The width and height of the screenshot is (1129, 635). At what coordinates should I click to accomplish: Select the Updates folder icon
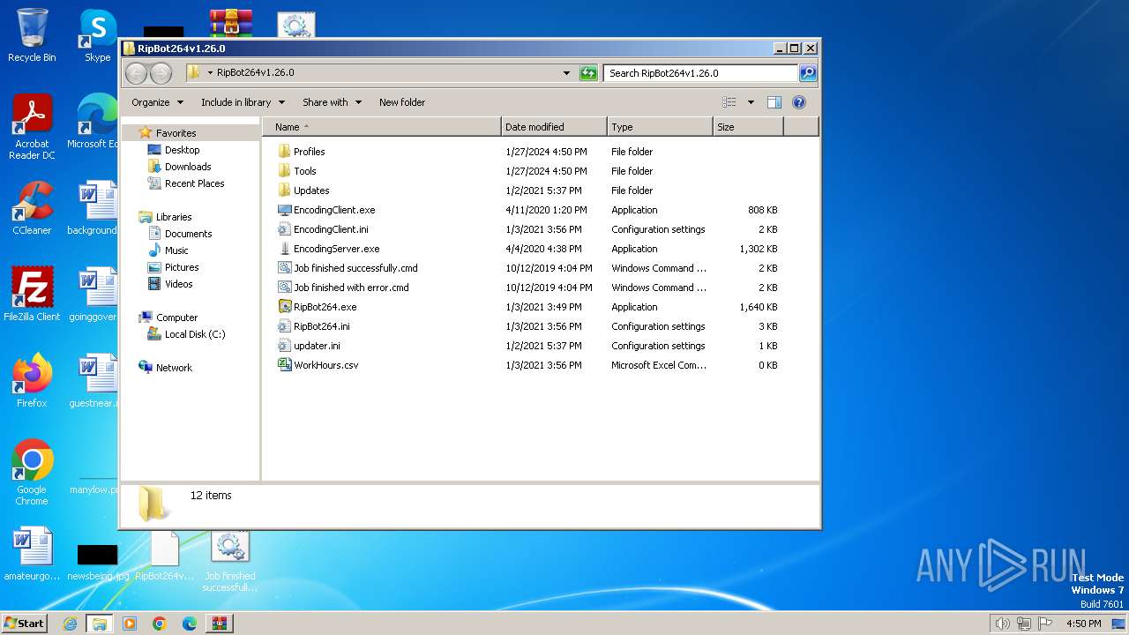tap(284, 190)
